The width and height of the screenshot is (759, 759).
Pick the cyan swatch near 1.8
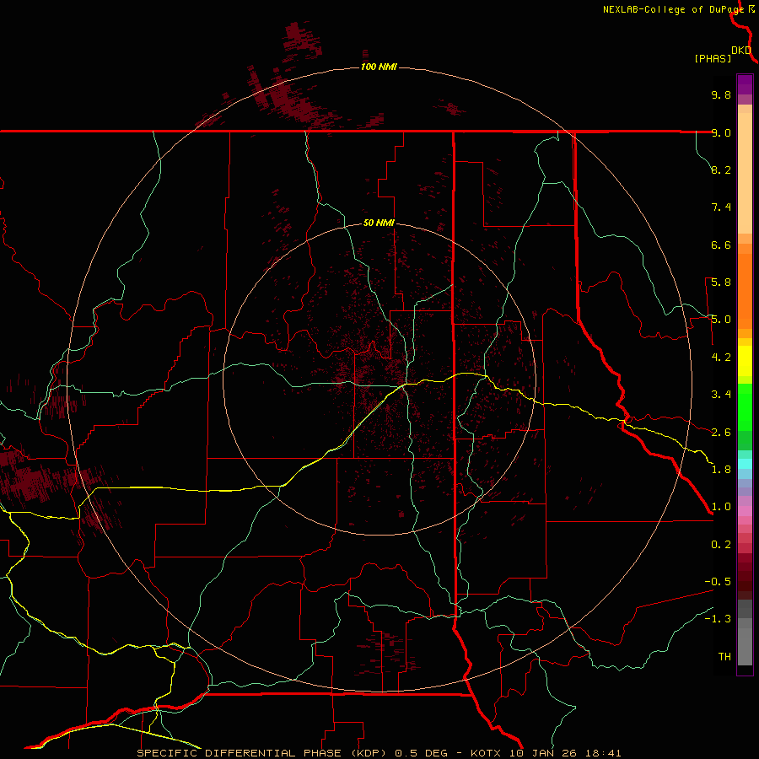click(x=745, y=464)
